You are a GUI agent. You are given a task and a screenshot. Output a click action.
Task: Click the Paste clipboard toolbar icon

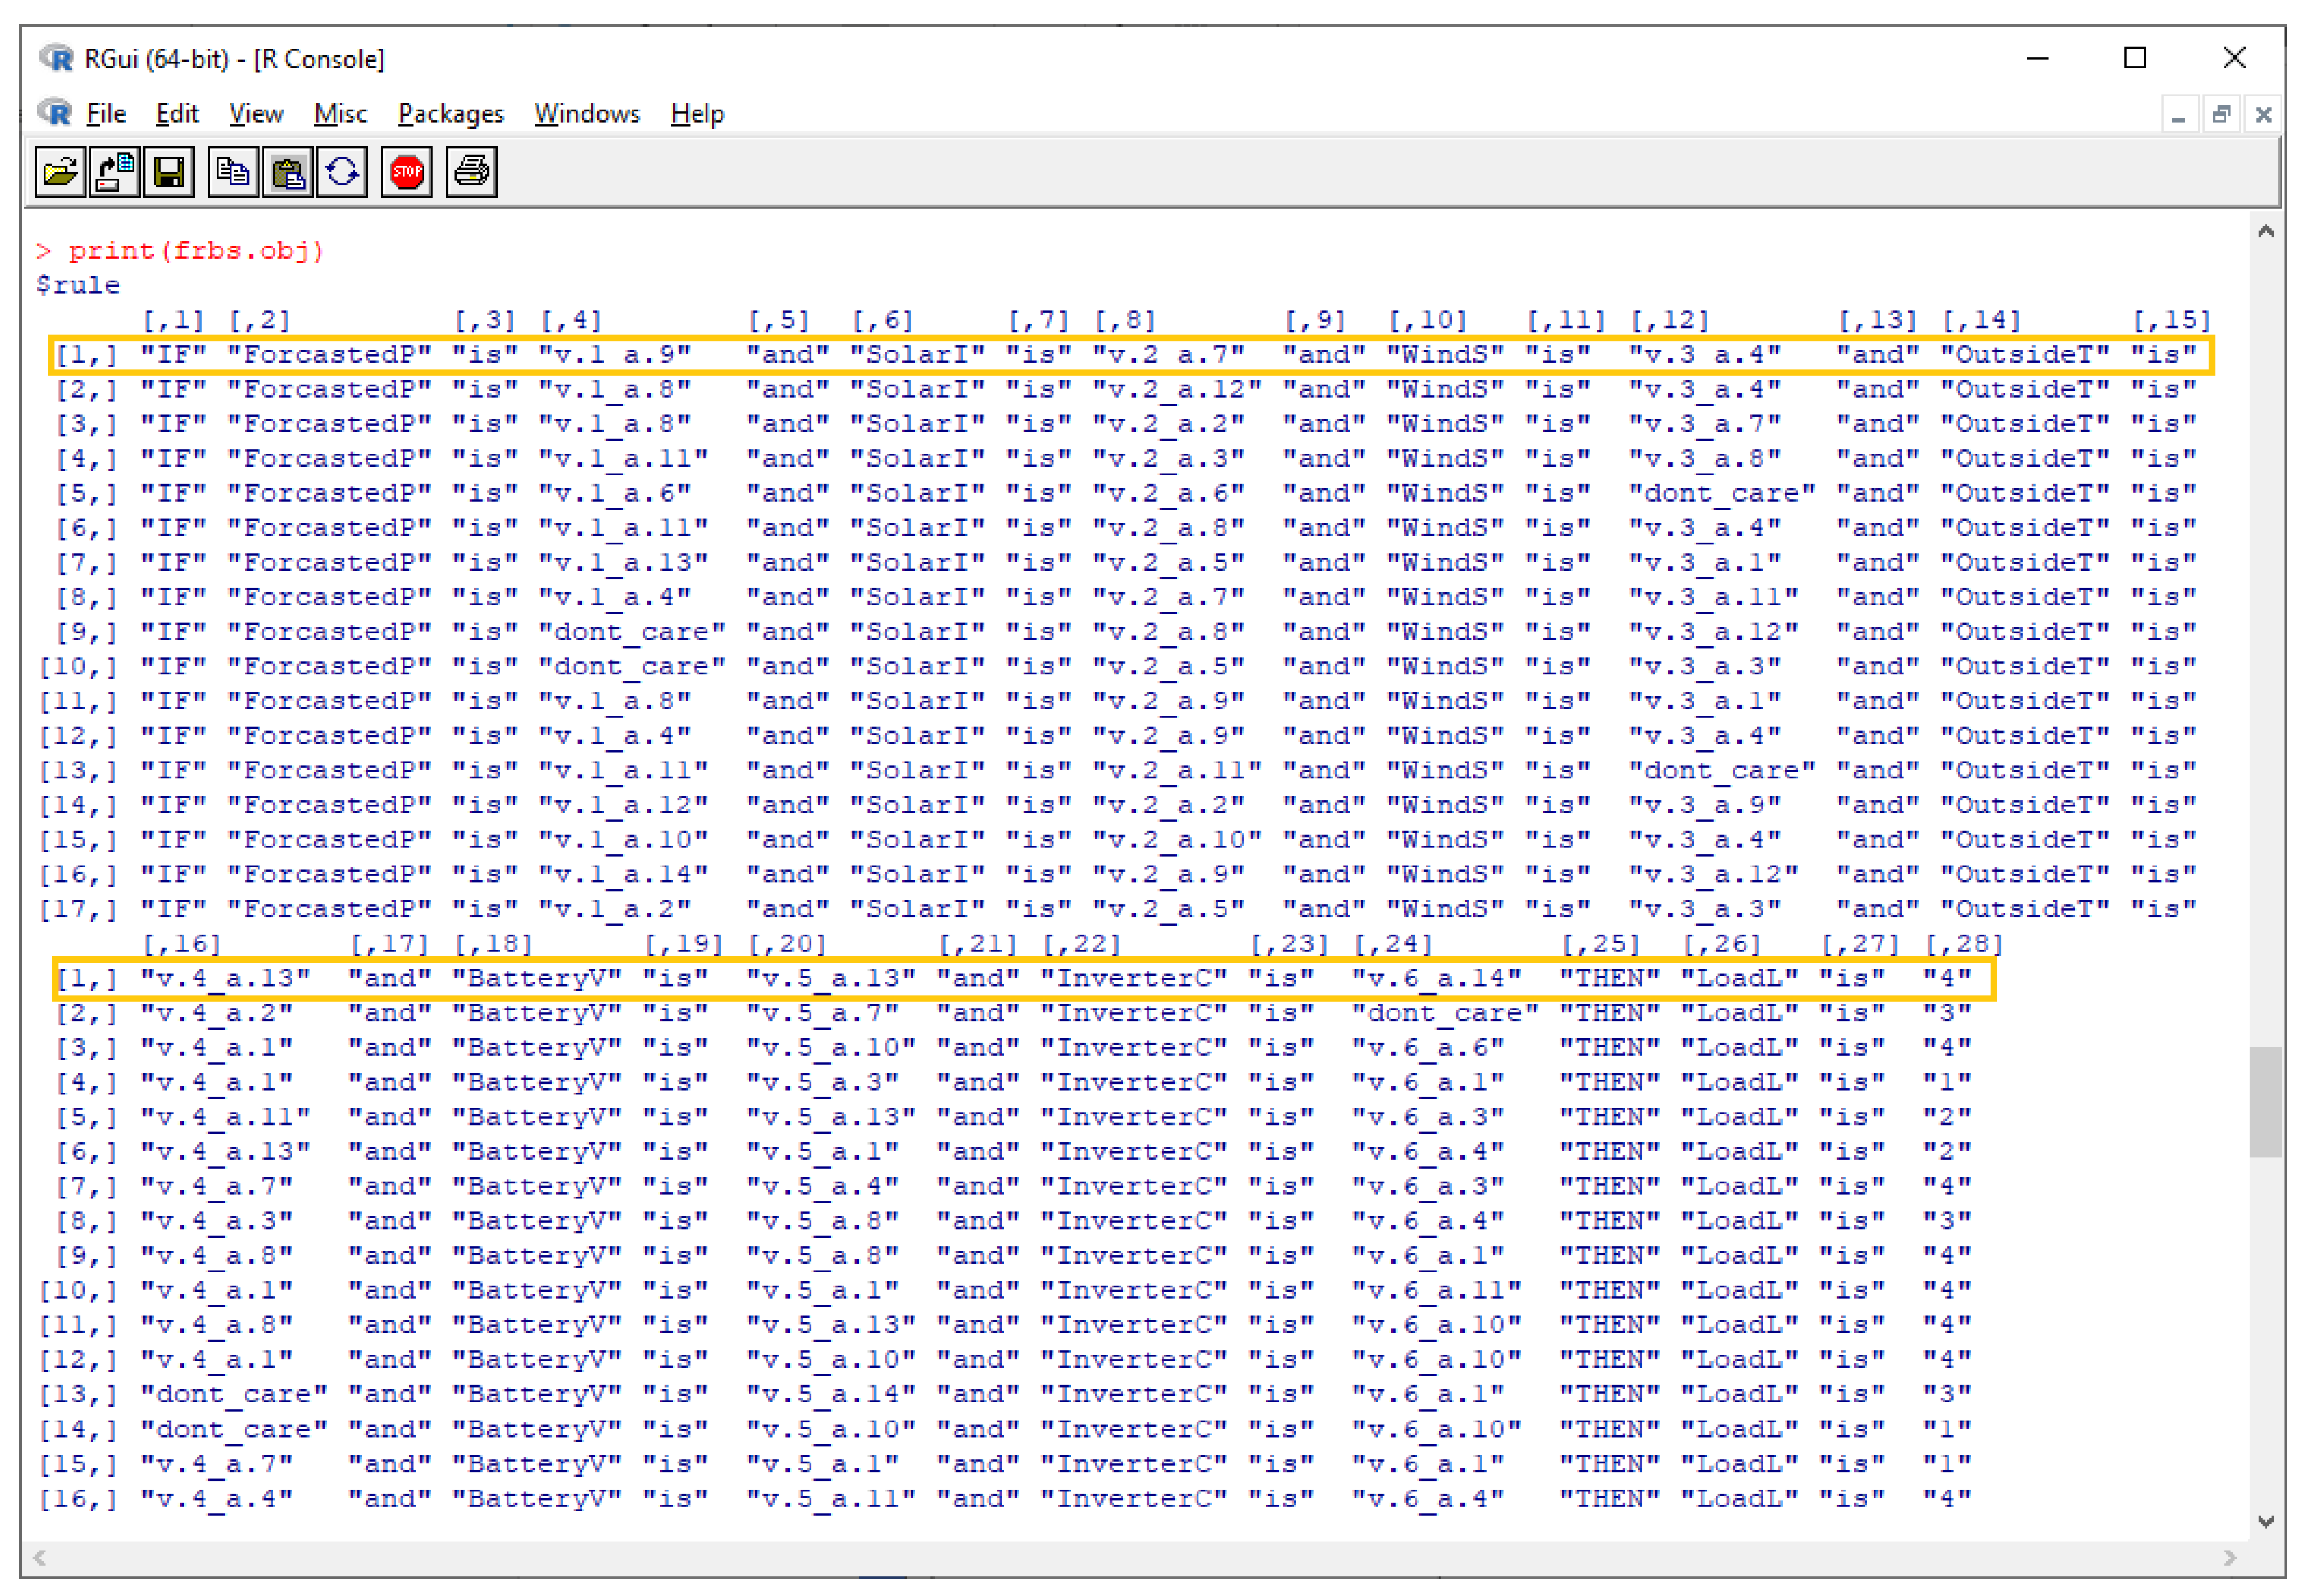point(288,172)
